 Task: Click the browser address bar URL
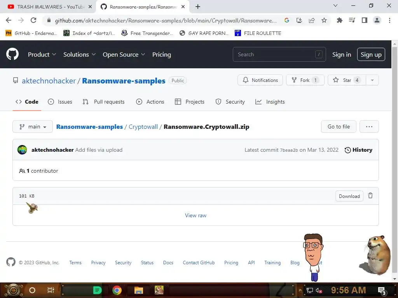[166, 21]
